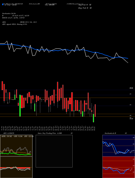Screen dimensions: 135x178
Task: Click the 'Intra Day Trading Price & MR' title
Action: coord(50,133)
